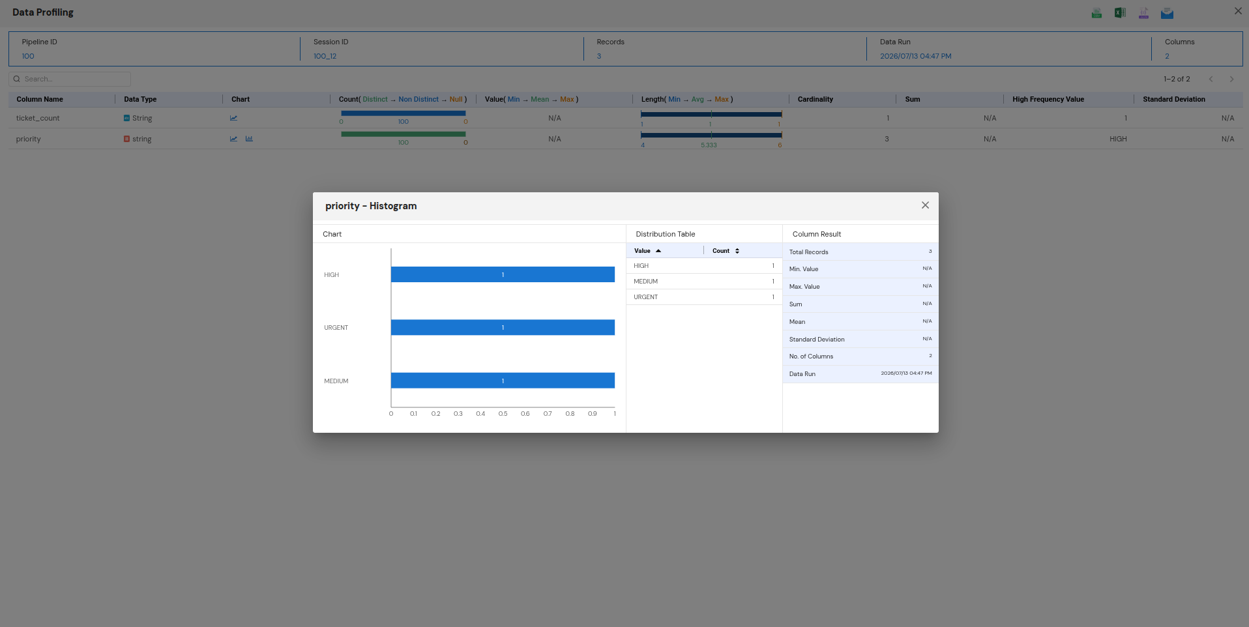The width and height of the screenshot is (1249, 627).
Task: Click No. of Columns row
Action: coord(860,357)
